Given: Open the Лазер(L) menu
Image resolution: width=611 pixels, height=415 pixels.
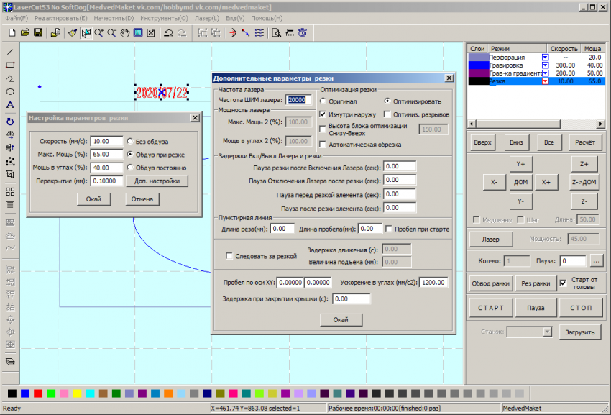Looking at the screenshot, I should (x=207, y=17).
